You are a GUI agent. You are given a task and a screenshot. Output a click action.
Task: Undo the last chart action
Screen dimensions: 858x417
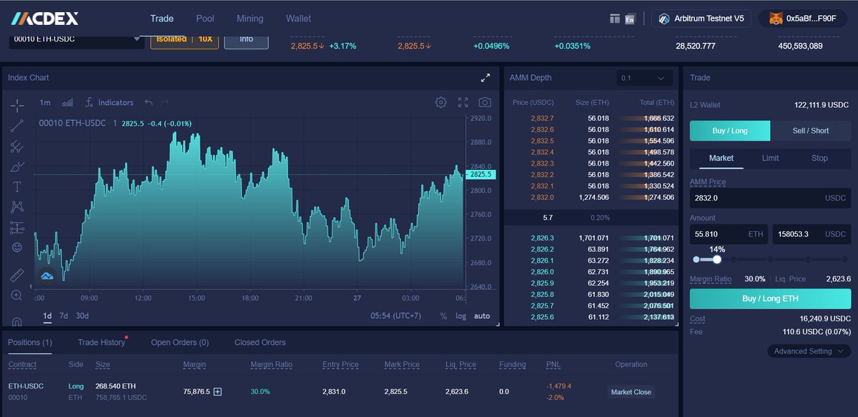[149, 103]
